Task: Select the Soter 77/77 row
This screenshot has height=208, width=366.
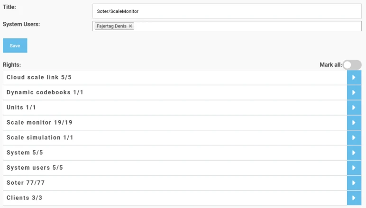Action: click(175, 183)
